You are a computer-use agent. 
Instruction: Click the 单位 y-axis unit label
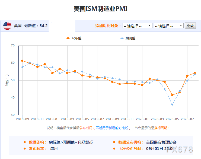(x=7, y=80)
